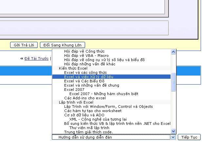202x149 pixels.
Task: Click the dropdown list scroll up arrow
Action: click(173, 52)
